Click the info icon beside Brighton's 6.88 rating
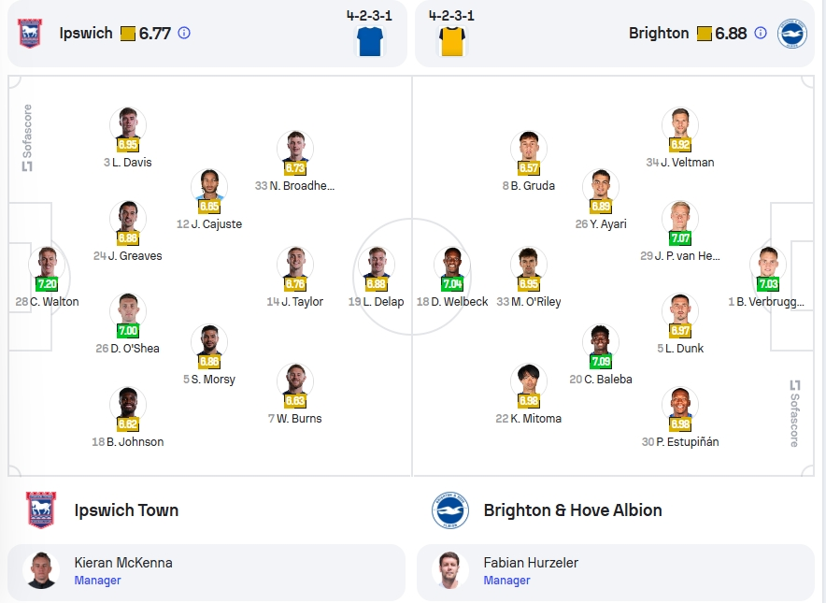 point(761,34)
